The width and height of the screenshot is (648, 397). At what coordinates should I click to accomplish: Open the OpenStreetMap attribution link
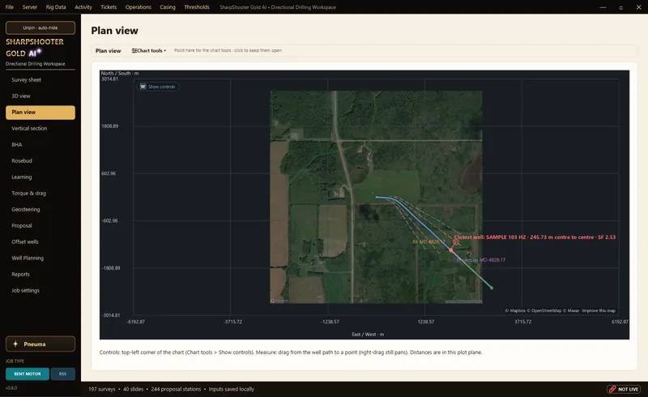pos(544,310)
